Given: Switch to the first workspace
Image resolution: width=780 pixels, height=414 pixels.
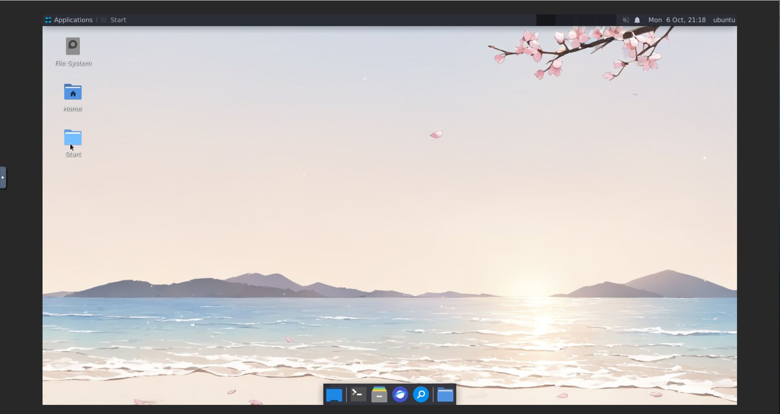Looking at the screenshot, I should pyautogui.click(x=546, y=20).
